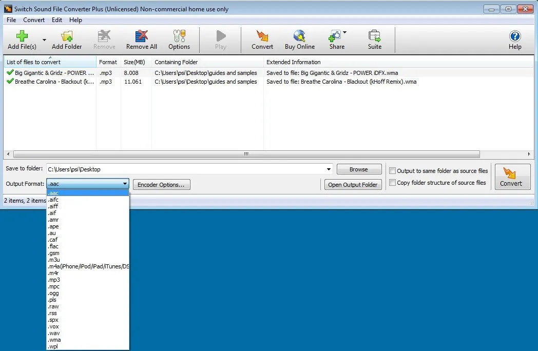Screen dimensions: 538x351
Task: Click the Open Output Folder button
Action: pos(353,185)
